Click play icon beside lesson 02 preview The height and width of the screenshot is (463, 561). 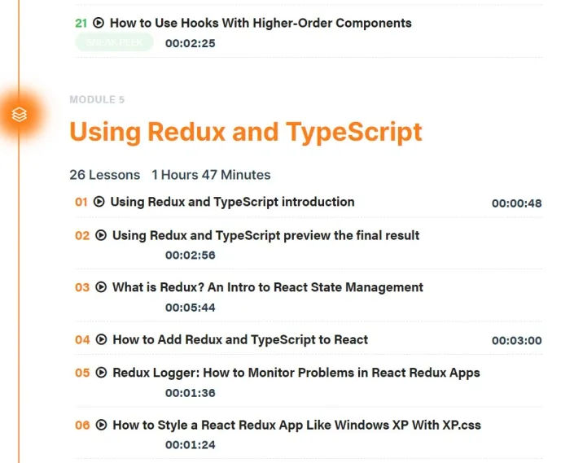[101, 235]
